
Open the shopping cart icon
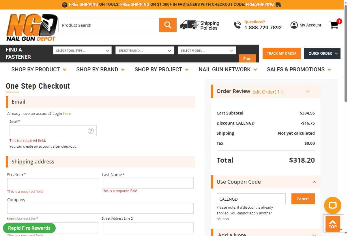coord(334,25)
